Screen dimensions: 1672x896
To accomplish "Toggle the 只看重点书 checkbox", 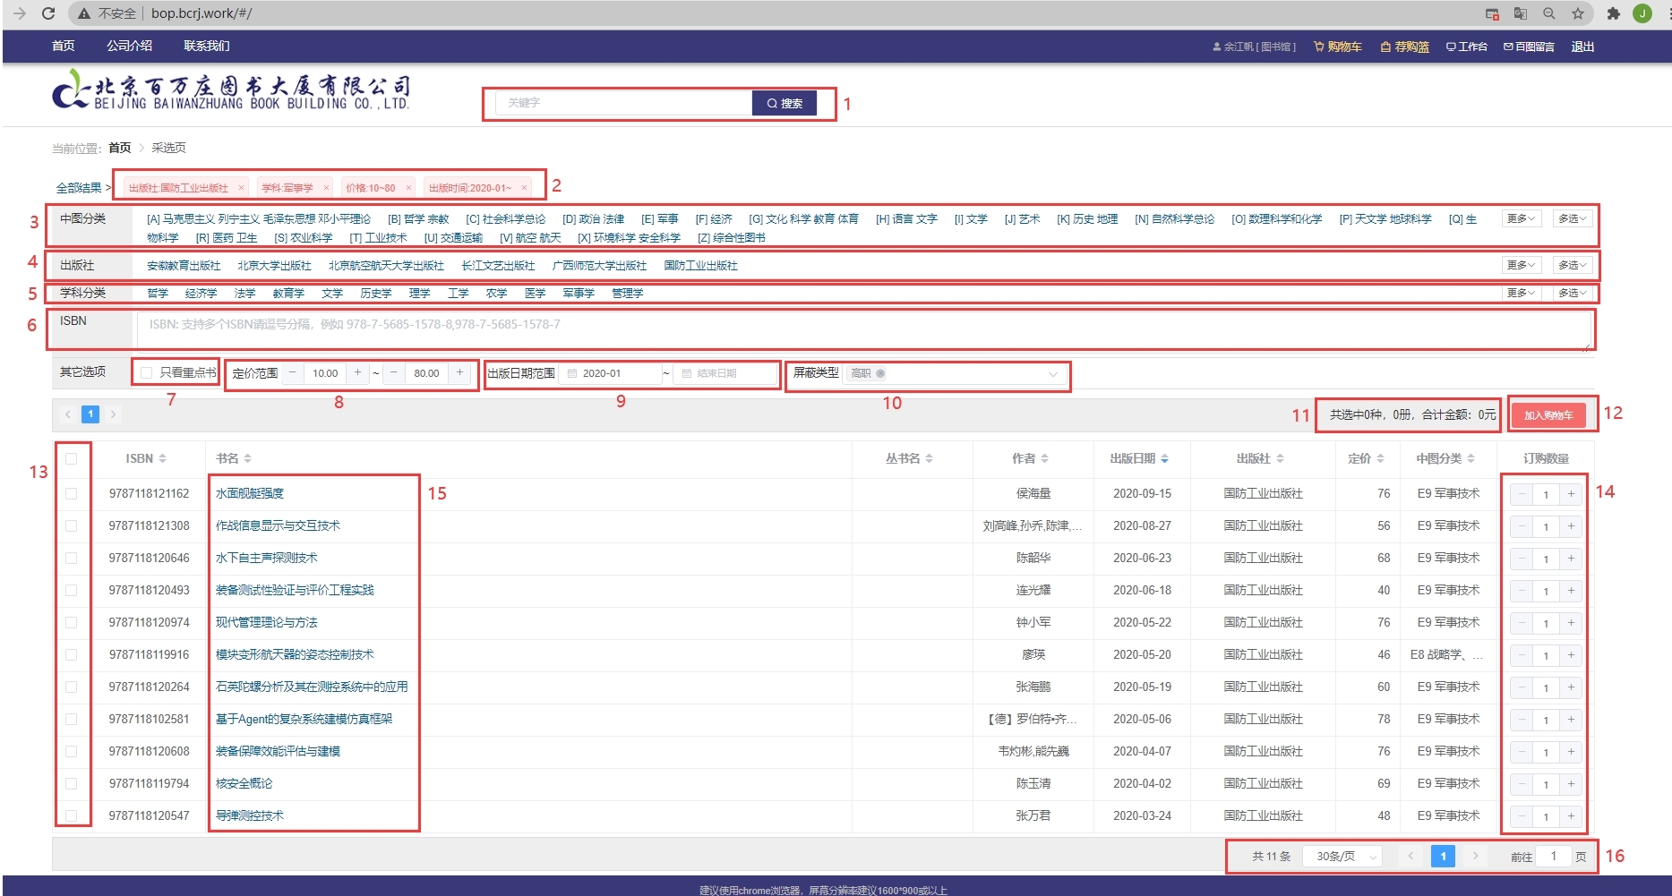I will pos(147,373).
